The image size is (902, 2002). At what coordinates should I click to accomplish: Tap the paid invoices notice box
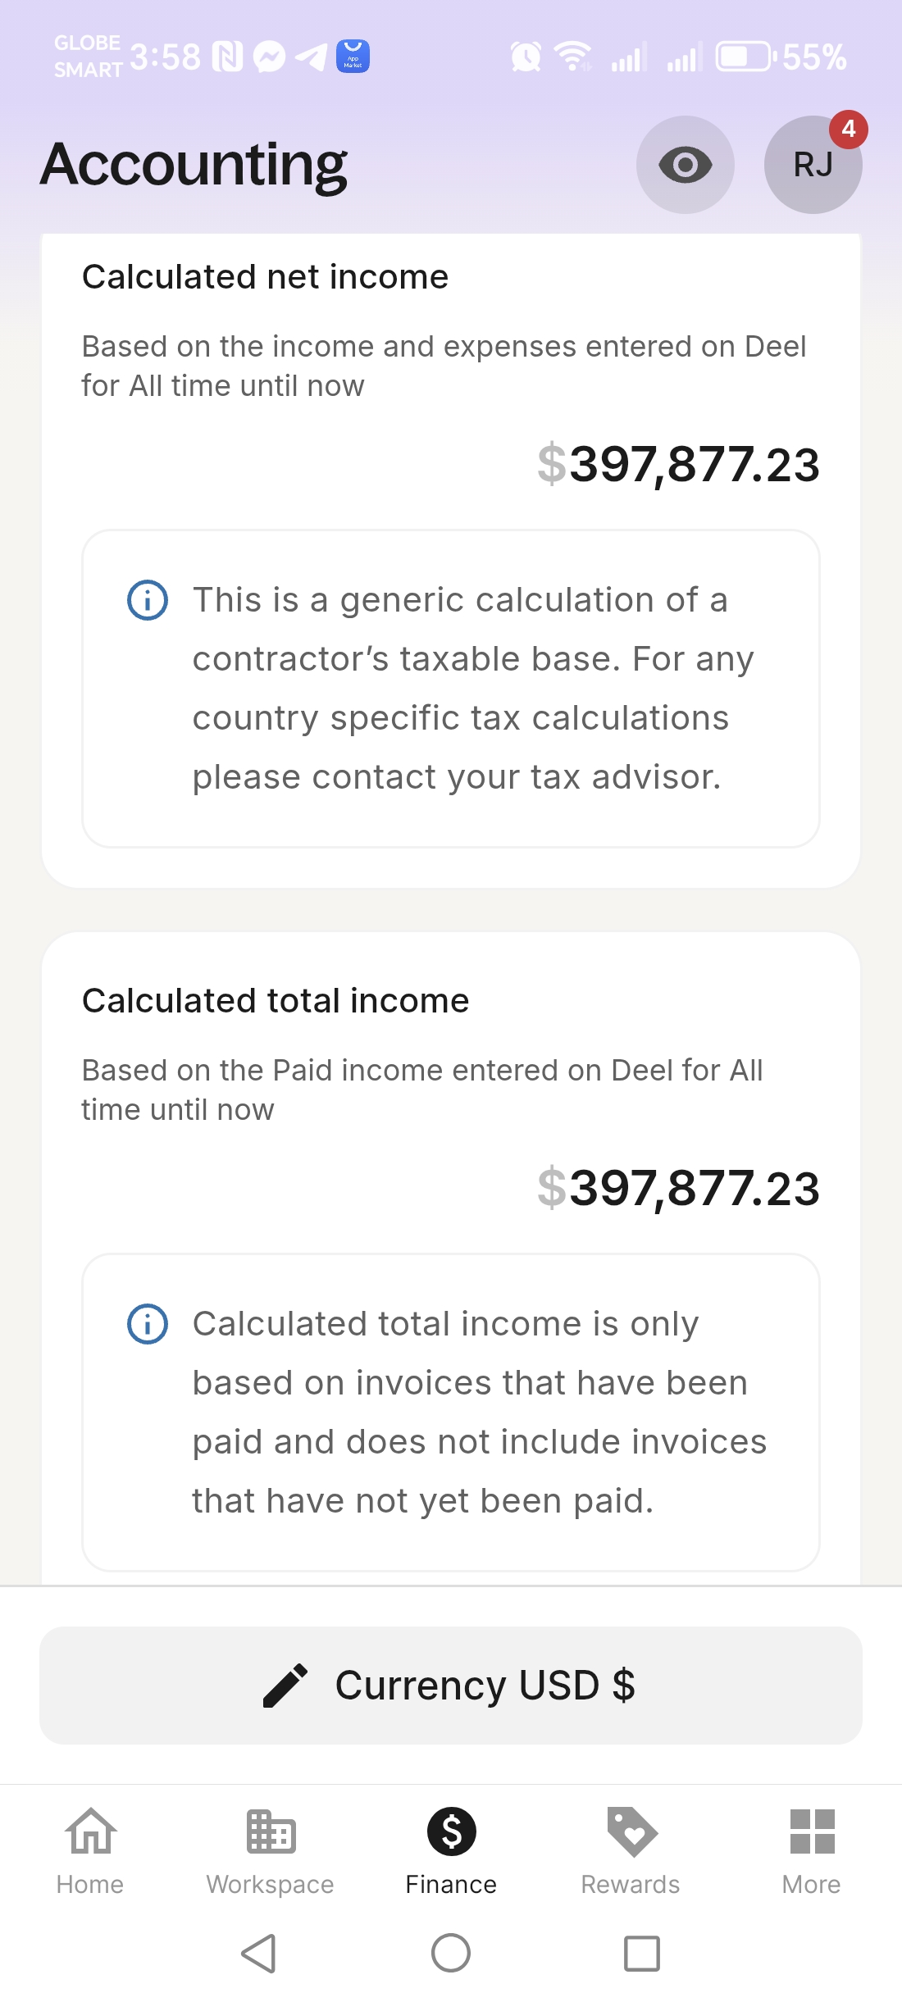(x=451, y=1412)
